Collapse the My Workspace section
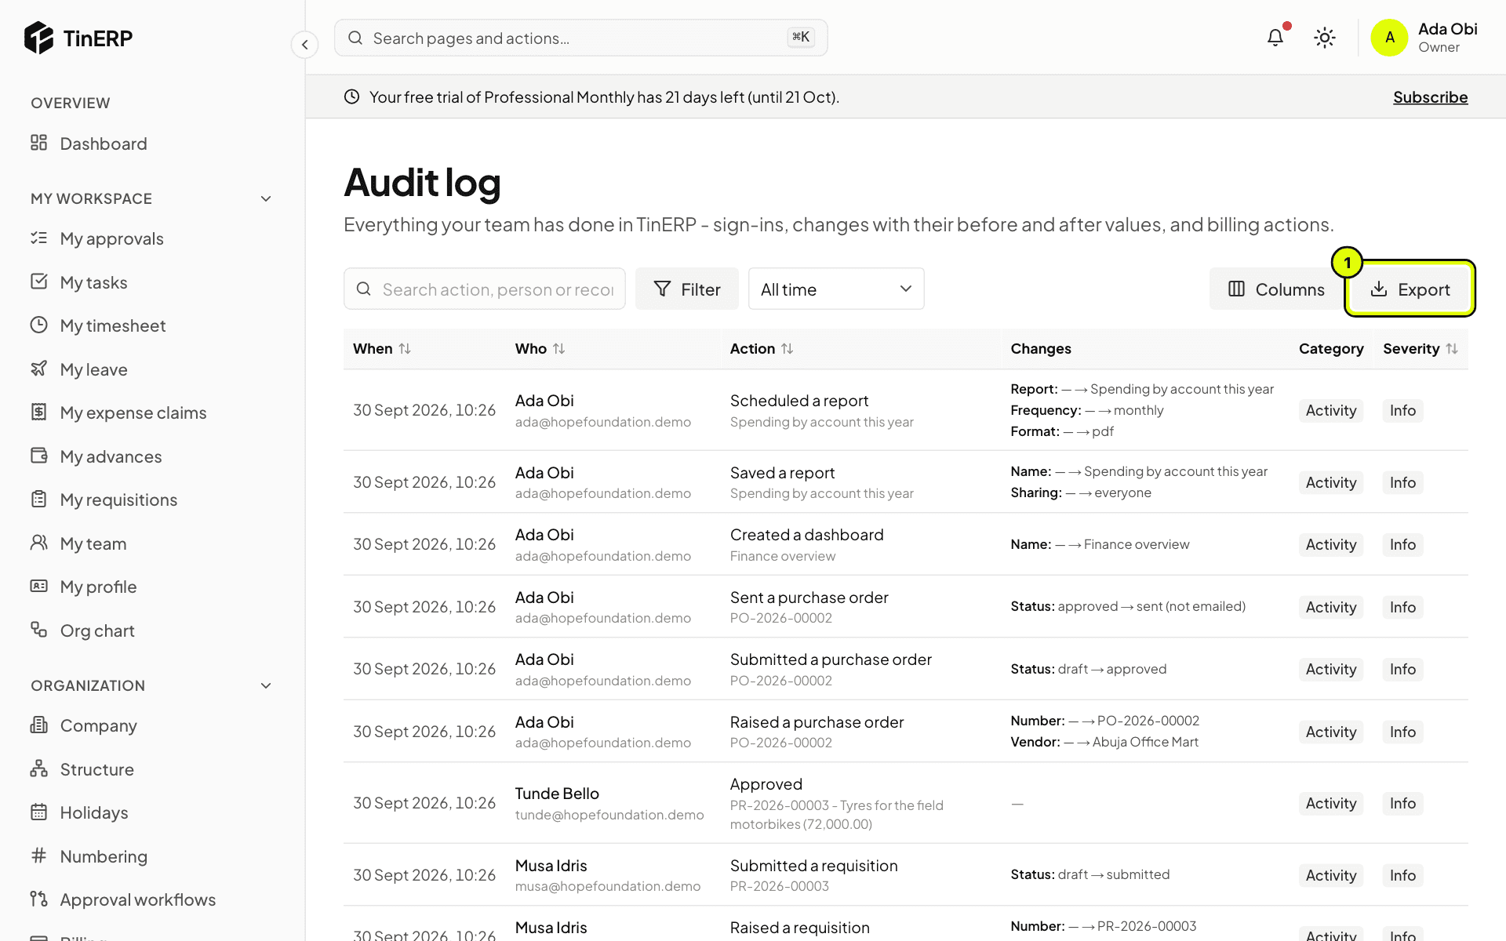Screen dimensions: 1506x941 [266, 198]
